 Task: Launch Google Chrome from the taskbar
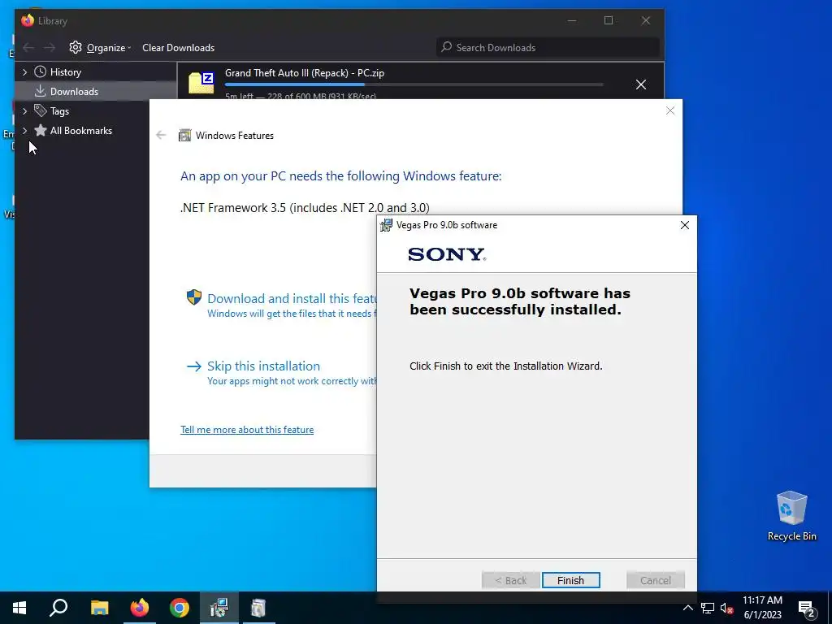(180, 608)
